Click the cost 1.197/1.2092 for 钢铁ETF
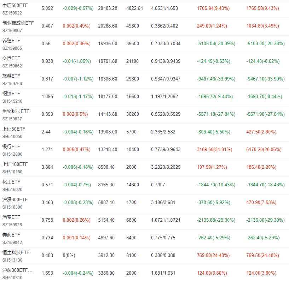The width and height of the screenshot is (289, 281). coord(164,97)
